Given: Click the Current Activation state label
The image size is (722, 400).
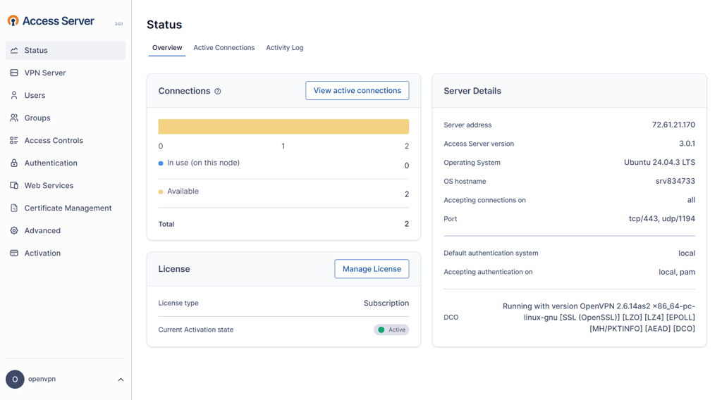Looking at the screenshot, I should click(196, 330).
